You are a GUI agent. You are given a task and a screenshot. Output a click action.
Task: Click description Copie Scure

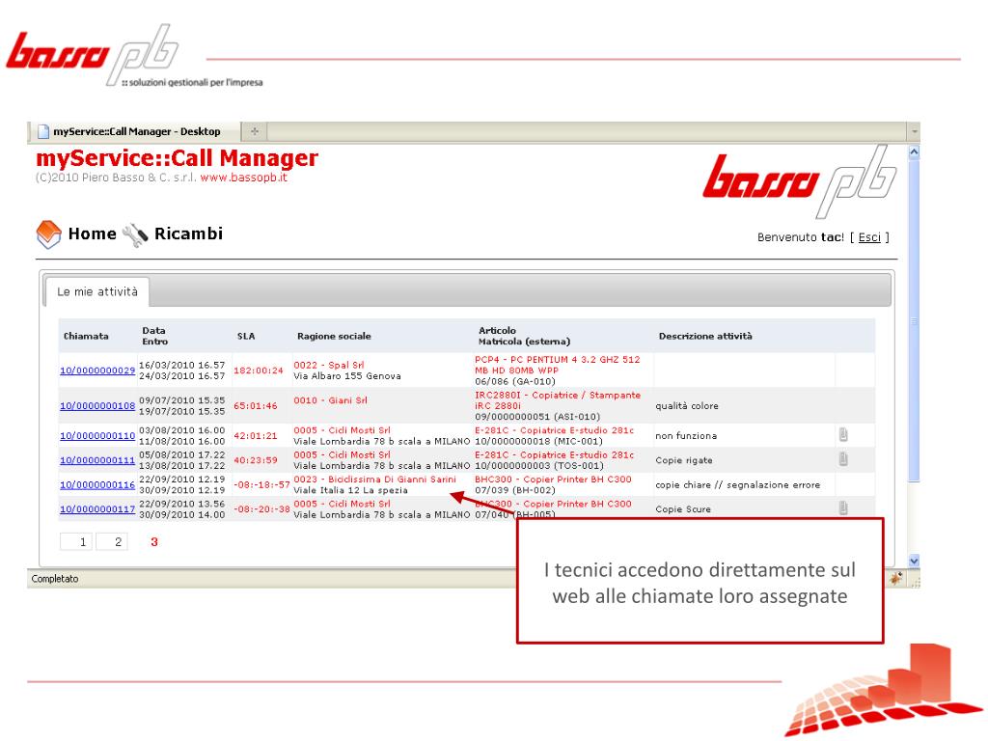(683, 509)
